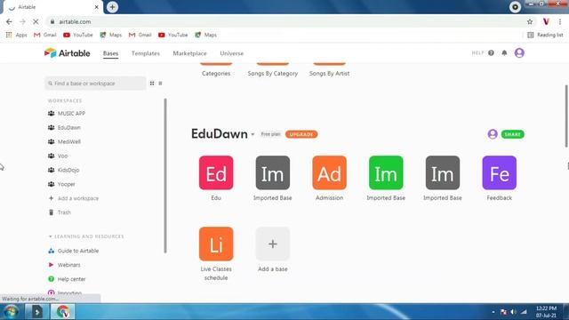Click the Categories base label
The height and width of the screenshot is (320, 569).
tap(216, 73)
